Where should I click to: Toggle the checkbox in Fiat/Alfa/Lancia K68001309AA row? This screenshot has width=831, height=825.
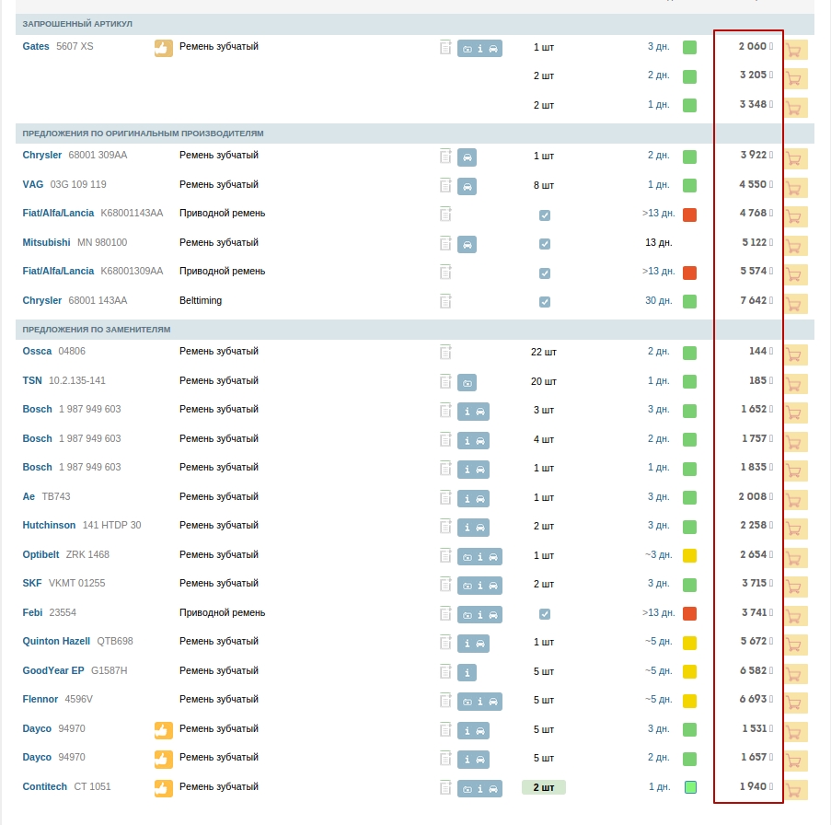(x=544, y=273)
